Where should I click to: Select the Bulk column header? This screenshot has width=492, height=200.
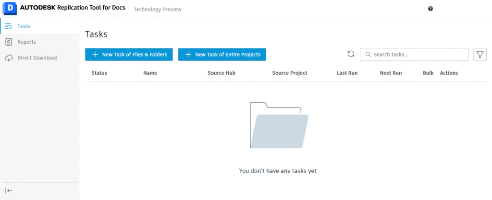(x=428, y=73)
